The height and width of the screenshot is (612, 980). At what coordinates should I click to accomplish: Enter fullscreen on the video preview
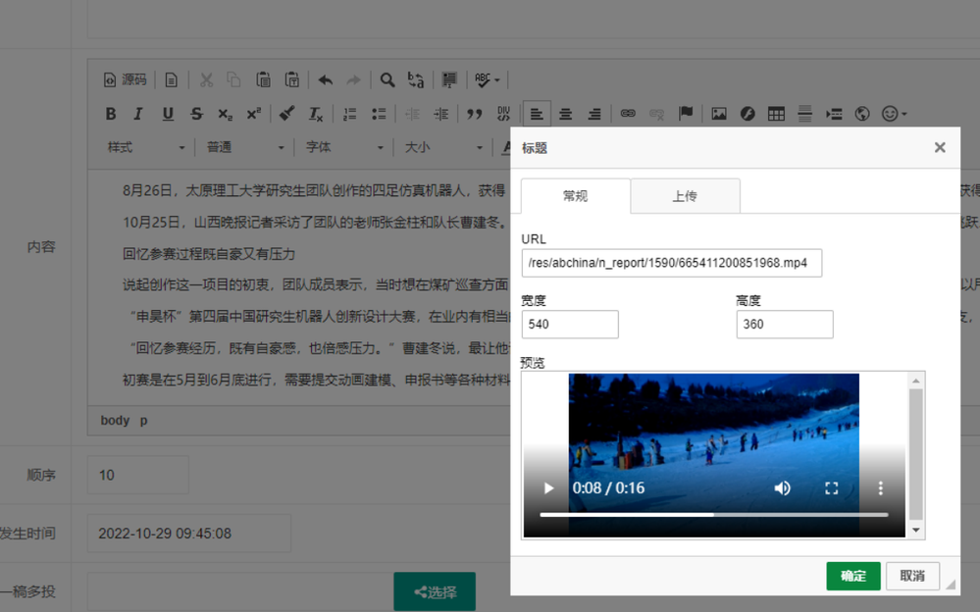point(831,488)
